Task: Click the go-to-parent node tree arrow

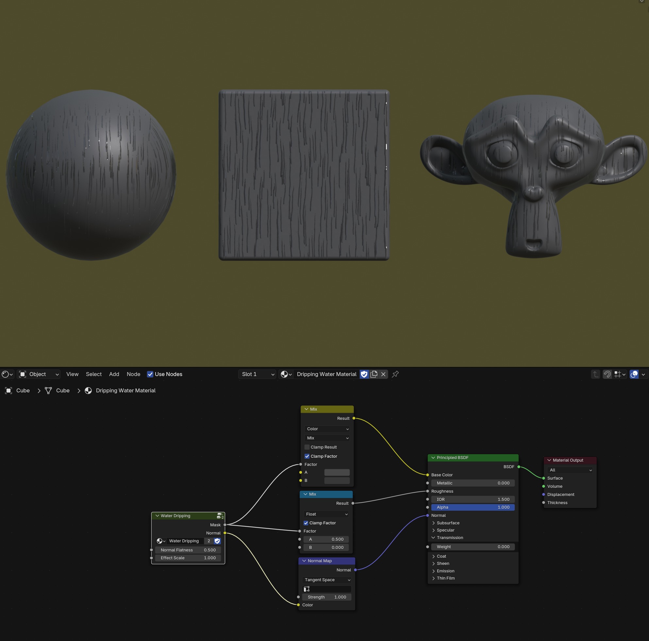Action: 595,374
